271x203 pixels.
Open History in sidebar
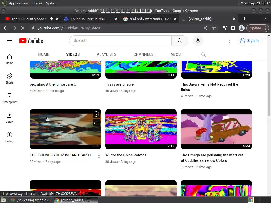pos(10,137)
